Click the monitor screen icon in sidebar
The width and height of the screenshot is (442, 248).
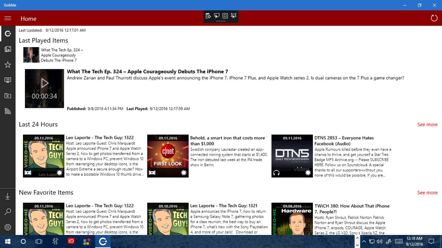click(x=8, y=80)
